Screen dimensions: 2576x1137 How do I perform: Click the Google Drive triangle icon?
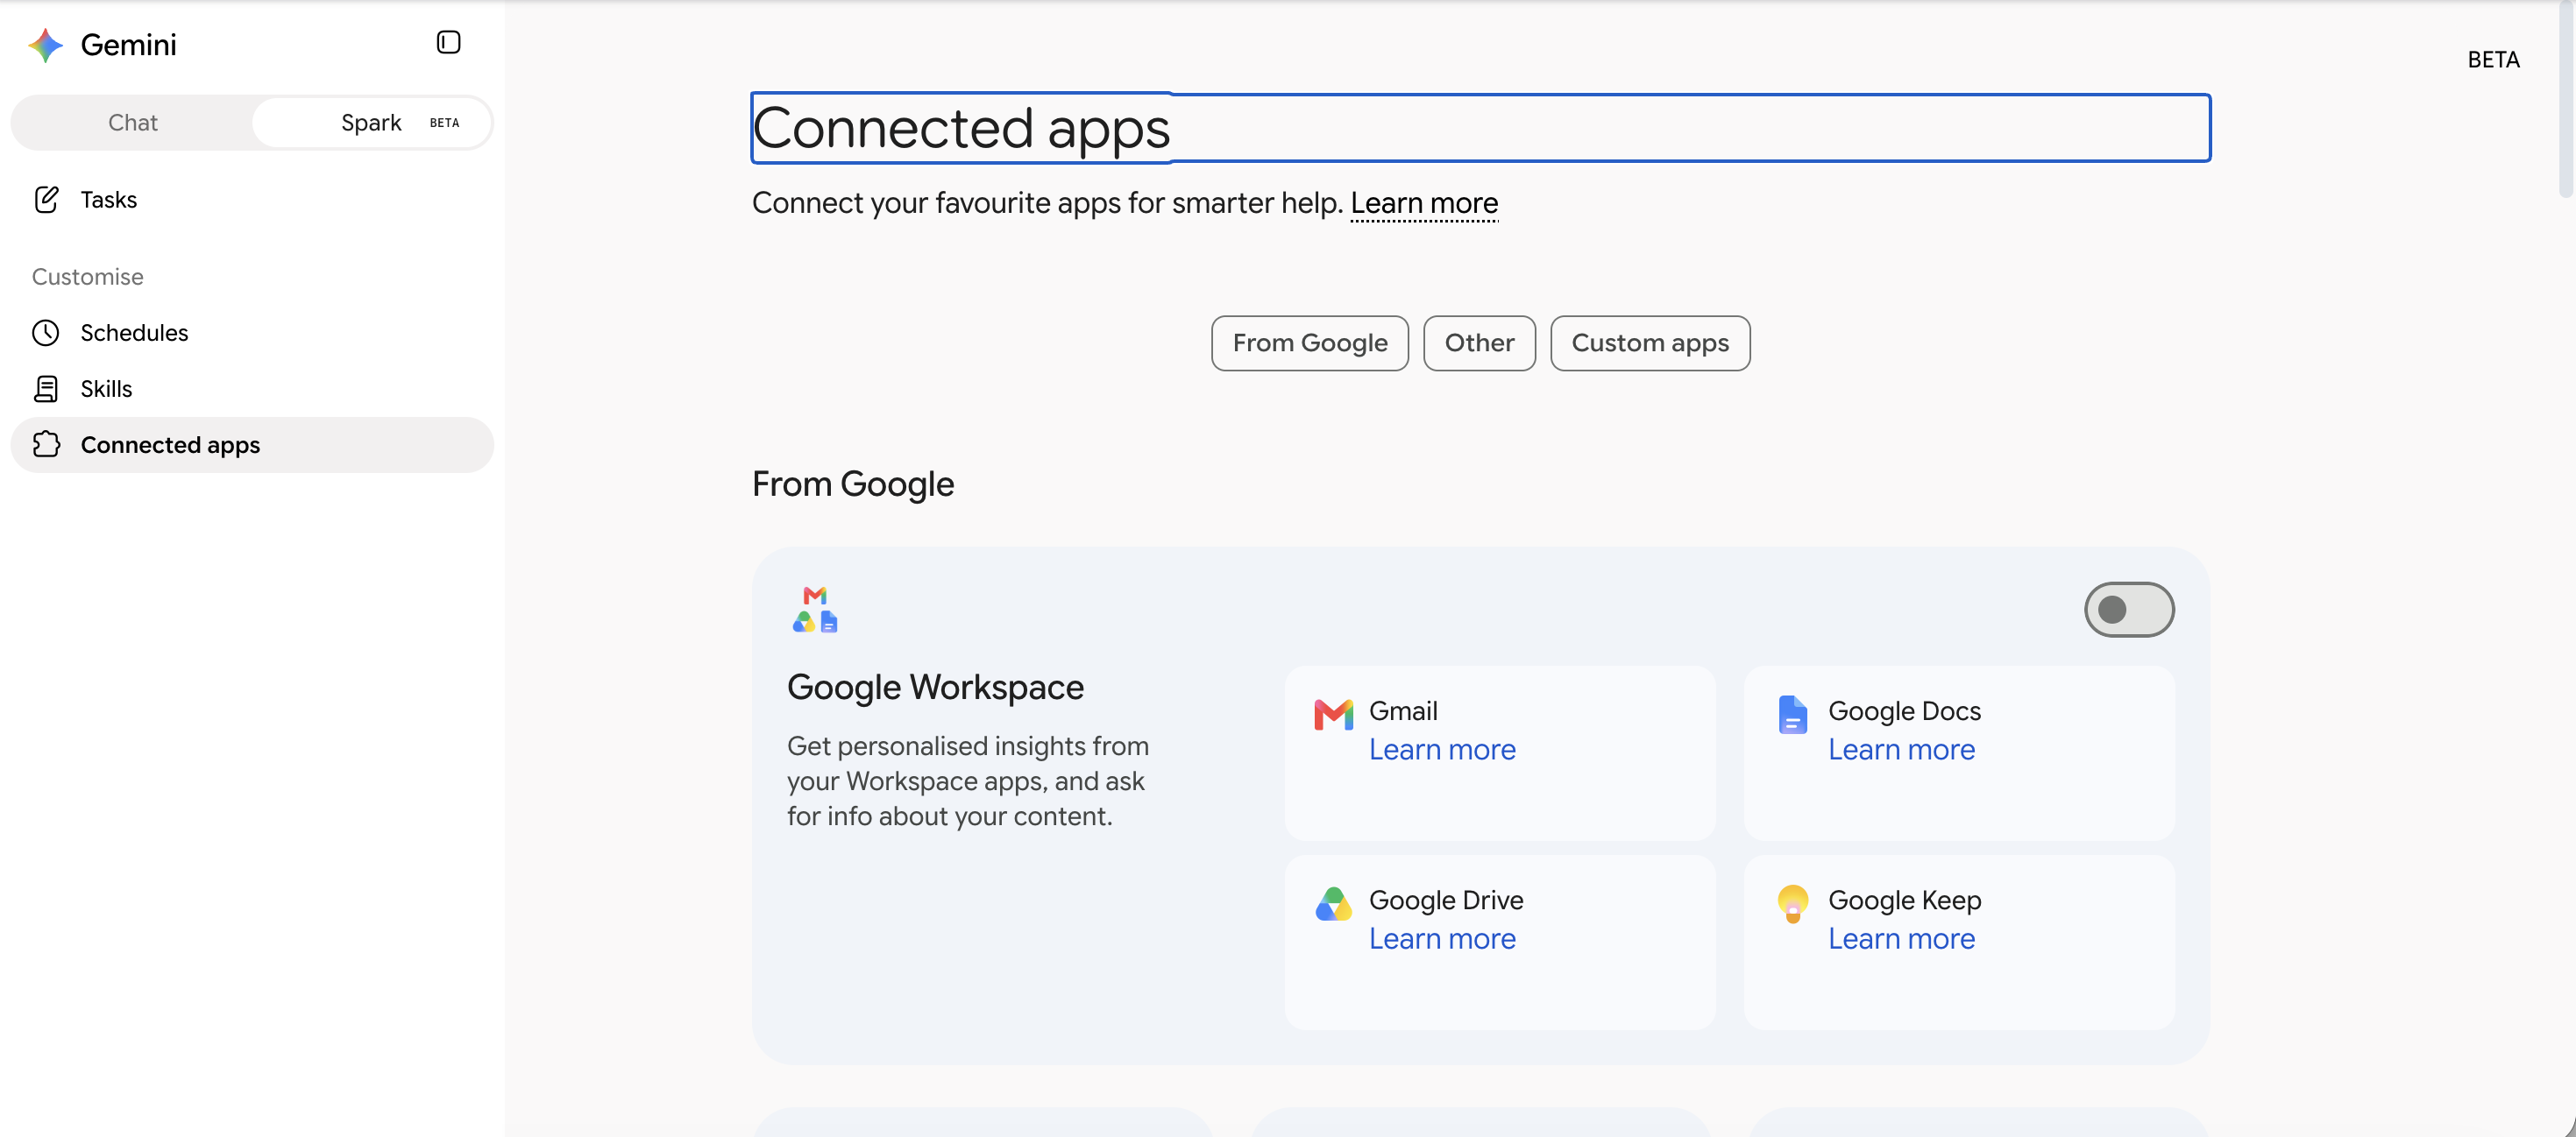point(1333,903)
